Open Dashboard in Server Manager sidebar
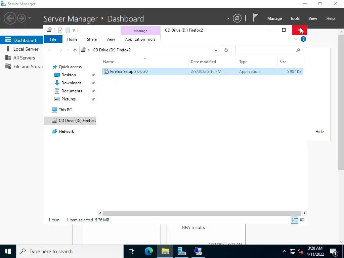 tap(22, 40)
